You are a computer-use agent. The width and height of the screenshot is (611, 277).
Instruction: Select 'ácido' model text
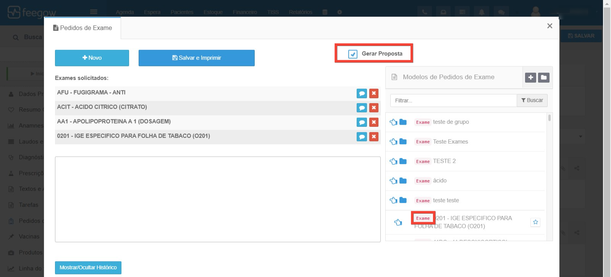click(440, 181)
